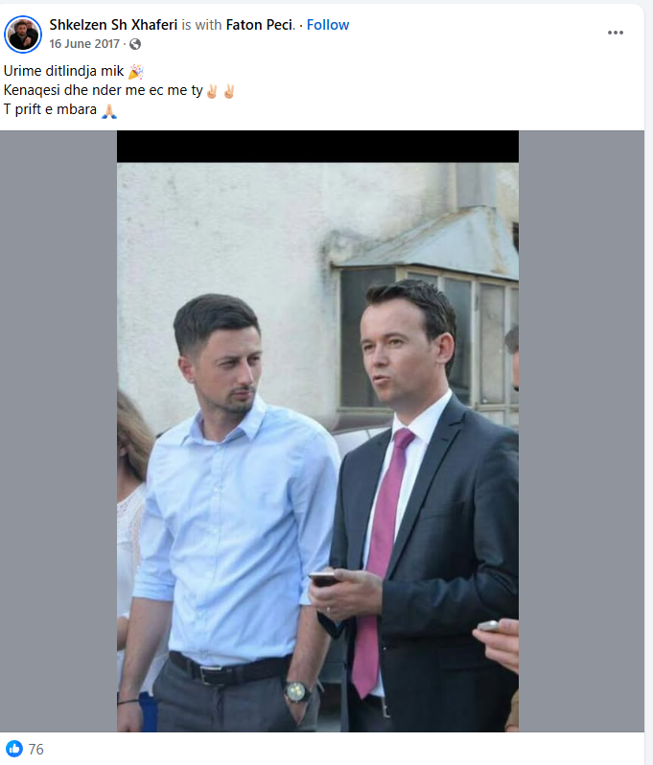Click the folded hands emoji
This screenshot has height=765, width=653.
click(x=109, y=111)
